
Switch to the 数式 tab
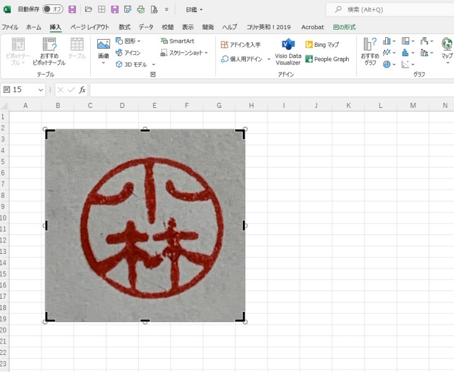pyautogui.click(x=124, y=27)
